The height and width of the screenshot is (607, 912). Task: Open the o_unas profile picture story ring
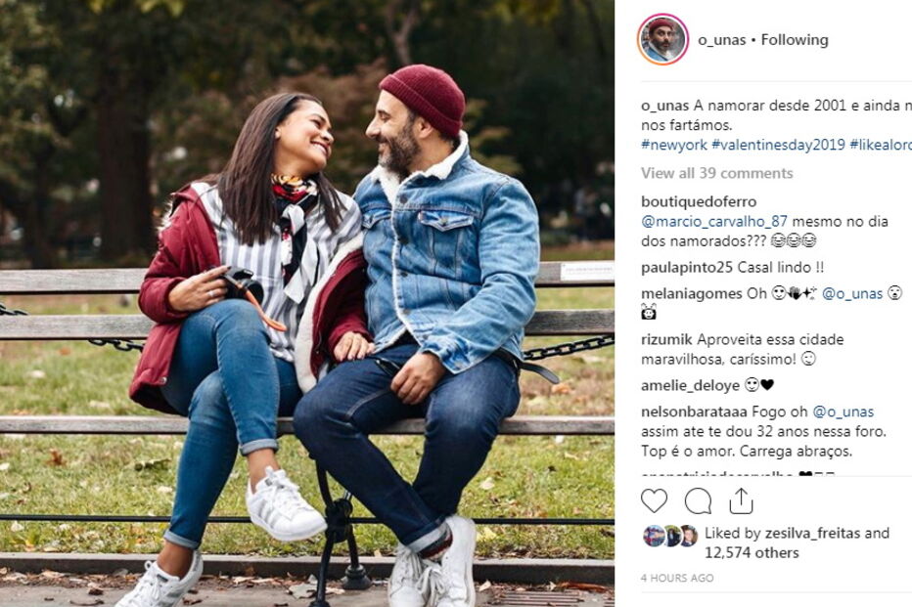[663, 39]
